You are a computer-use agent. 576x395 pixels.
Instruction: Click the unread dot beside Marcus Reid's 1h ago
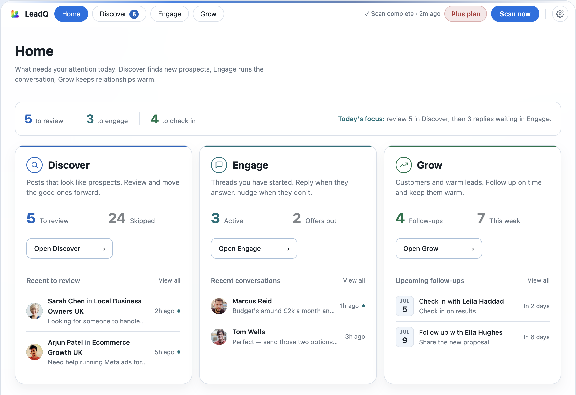[364, 306]
